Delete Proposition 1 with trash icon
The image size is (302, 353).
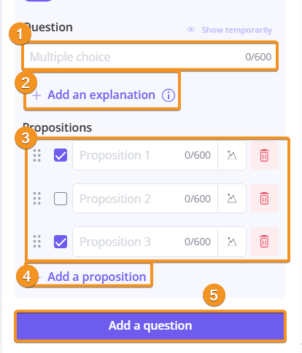(x=264, y=155)
